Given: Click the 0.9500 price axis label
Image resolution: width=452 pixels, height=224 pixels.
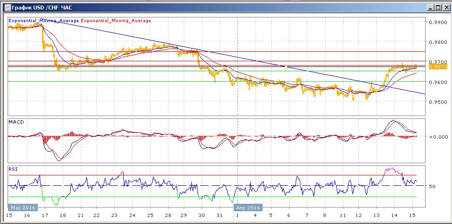Looking at the screenshot, I should (x=438, y=102).
